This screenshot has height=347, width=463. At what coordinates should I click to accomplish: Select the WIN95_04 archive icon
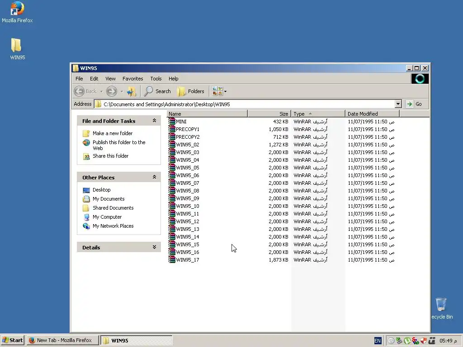coord(171,160)
